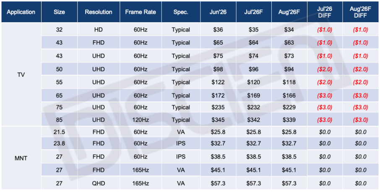
Task: Select the 120Hz frame rate cell
Action: pos(141,119)
